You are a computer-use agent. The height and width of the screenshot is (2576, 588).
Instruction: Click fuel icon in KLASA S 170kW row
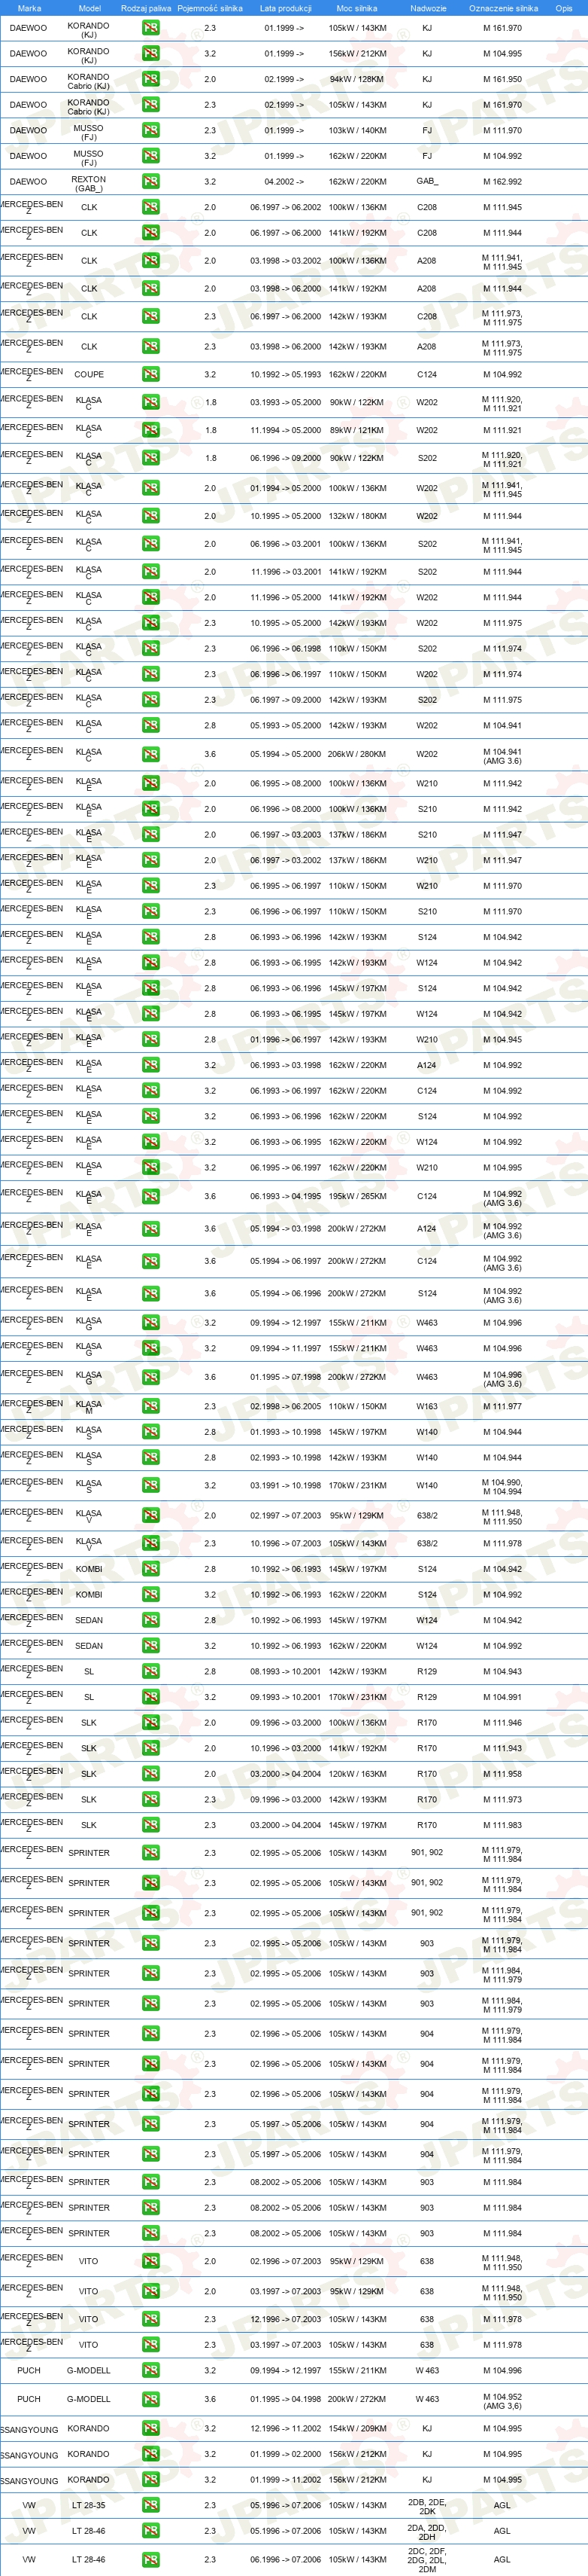[150, 1486]
